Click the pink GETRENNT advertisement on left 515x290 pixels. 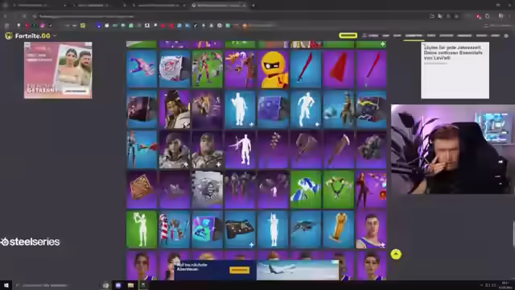(x=58, y=70)
